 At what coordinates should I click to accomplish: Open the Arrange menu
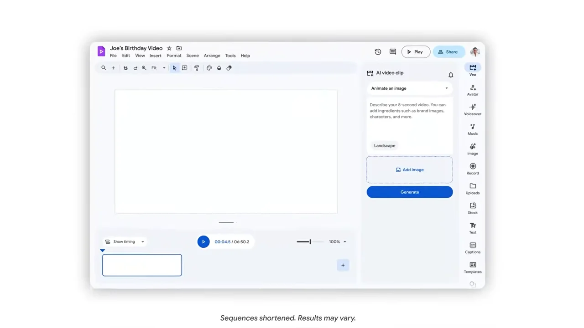click(x=212, y=56)
